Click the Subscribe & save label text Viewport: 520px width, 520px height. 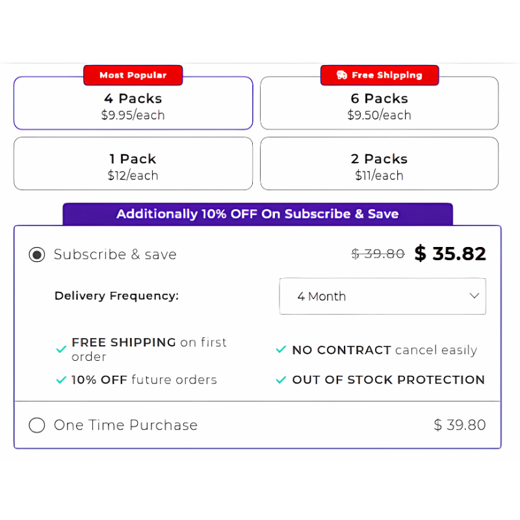115,255
